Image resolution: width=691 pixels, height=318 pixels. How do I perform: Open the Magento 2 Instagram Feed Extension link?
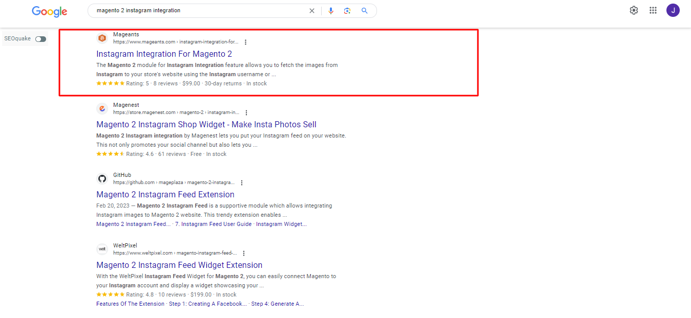click(165, 194)
